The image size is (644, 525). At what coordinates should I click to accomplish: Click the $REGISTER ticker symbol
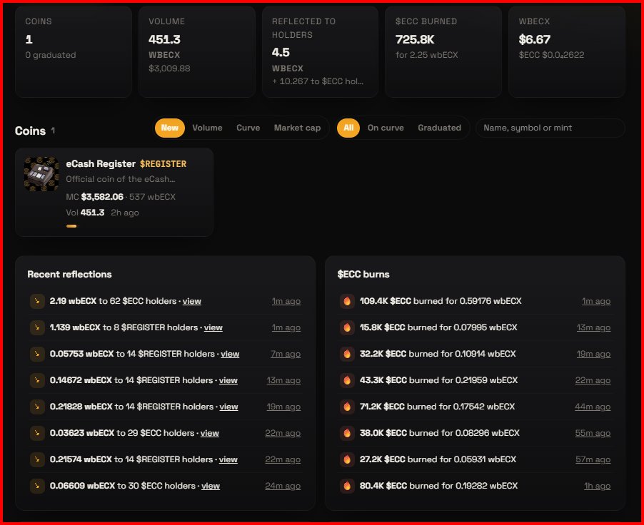coord(163,164)
